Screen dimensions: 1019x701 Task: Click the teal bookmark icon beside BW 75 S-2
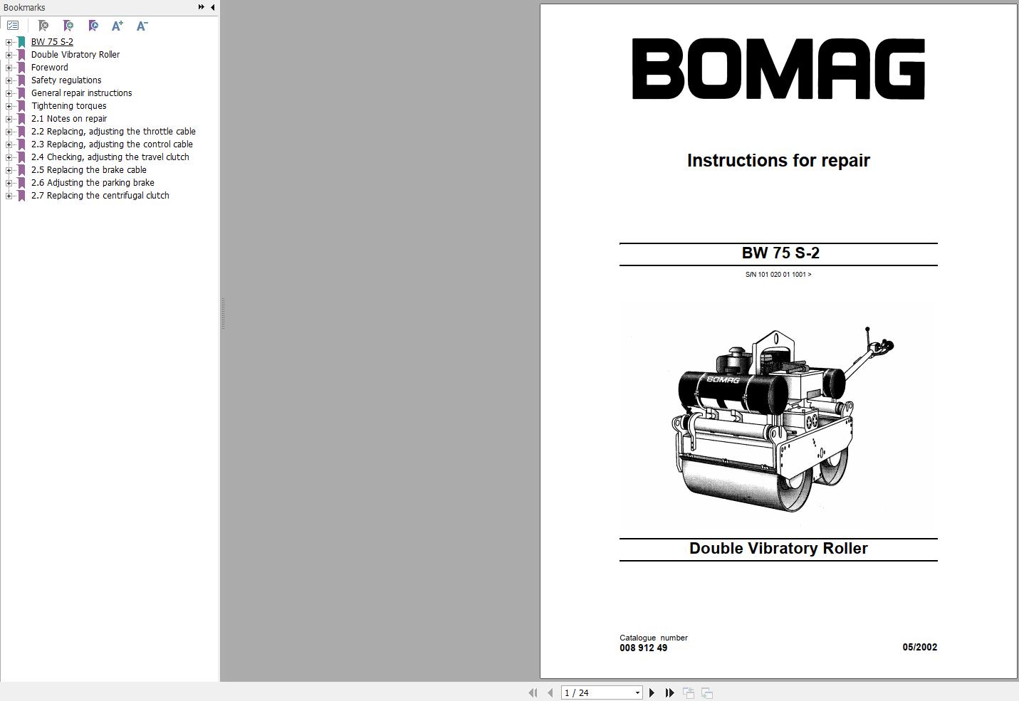[21, 42]
